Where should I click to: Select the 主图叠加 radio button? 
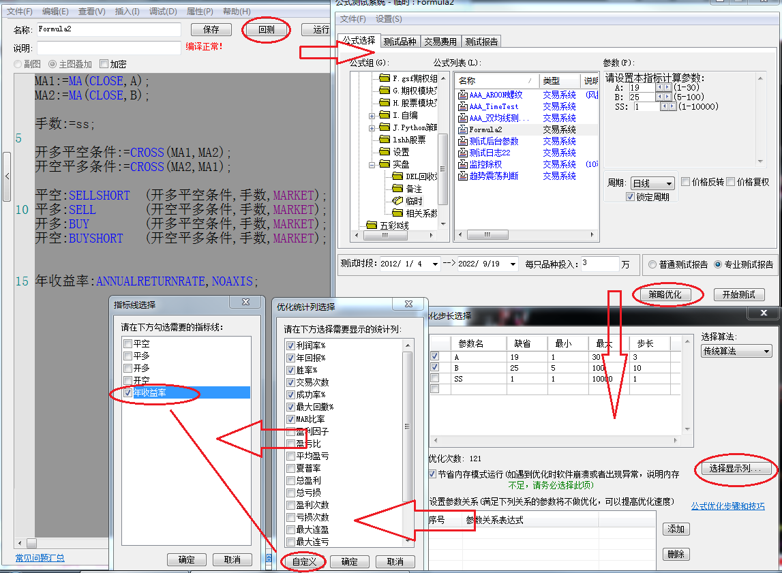[52, 64]
